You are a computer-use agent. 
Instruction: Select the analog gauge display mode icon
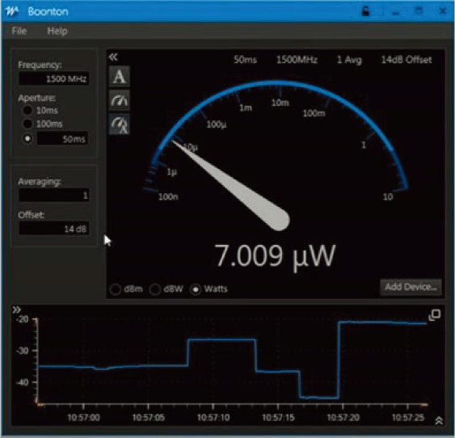120,100
